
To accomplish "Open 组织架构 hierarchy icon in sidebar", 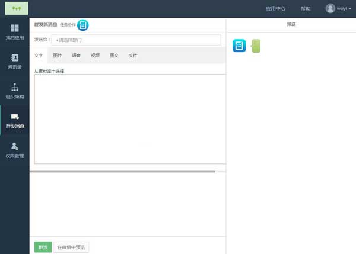I will pos(15,87).
